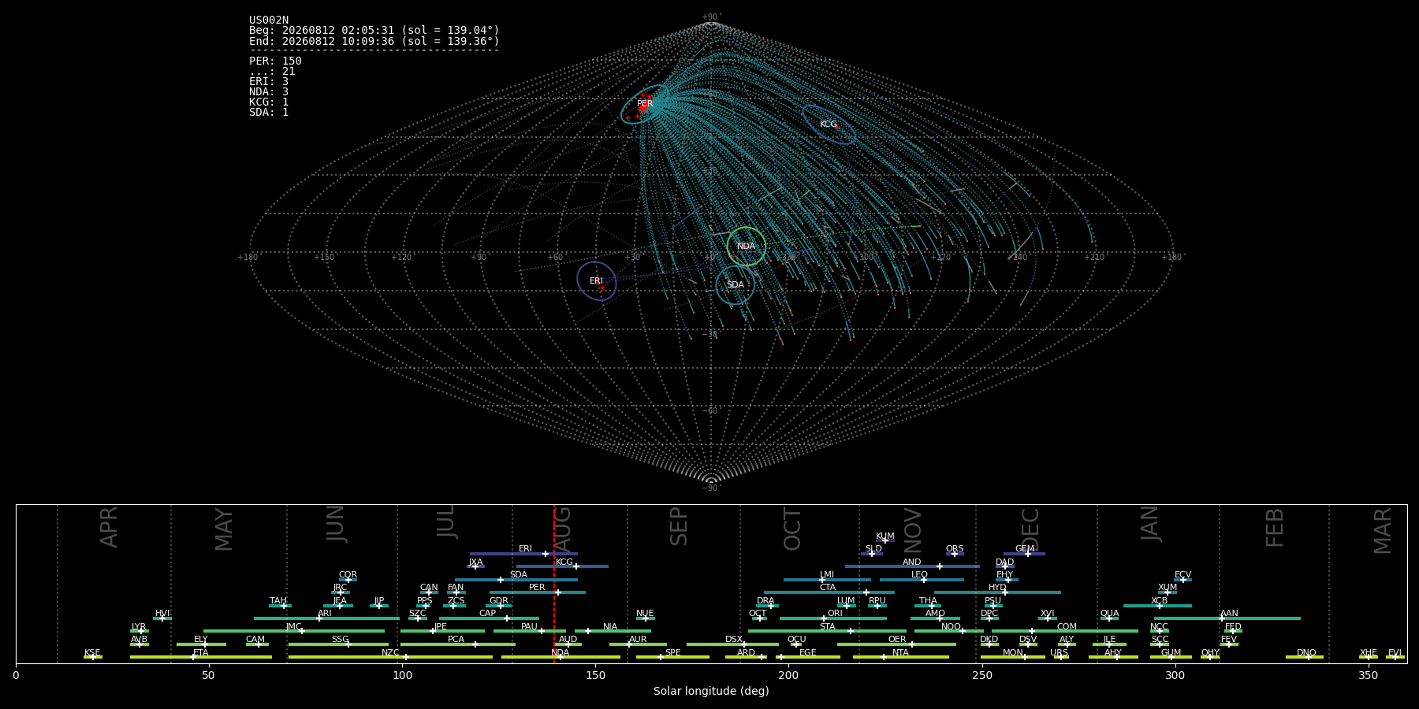Click the ARI shower bar in timeline
The width and height of the screenshot is (1419, 709).
(326, 618)
